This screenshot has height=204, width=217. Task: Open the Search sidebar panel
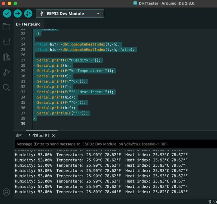(x=6, y=88)
